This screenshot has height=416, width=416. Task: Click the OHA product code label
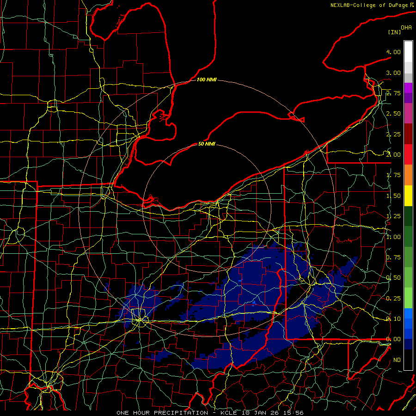click(x=406, y=28)
